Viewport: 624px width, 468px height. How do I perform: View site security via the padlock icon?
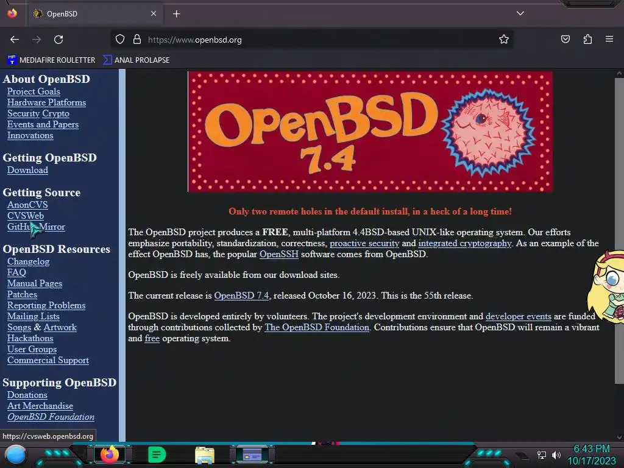[137, 40]
